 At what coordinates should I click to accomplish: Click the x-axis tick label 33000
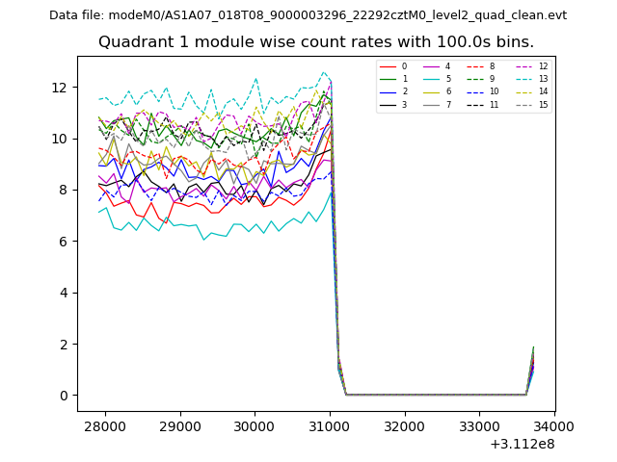pyautogui.click(x=479, y=426)
